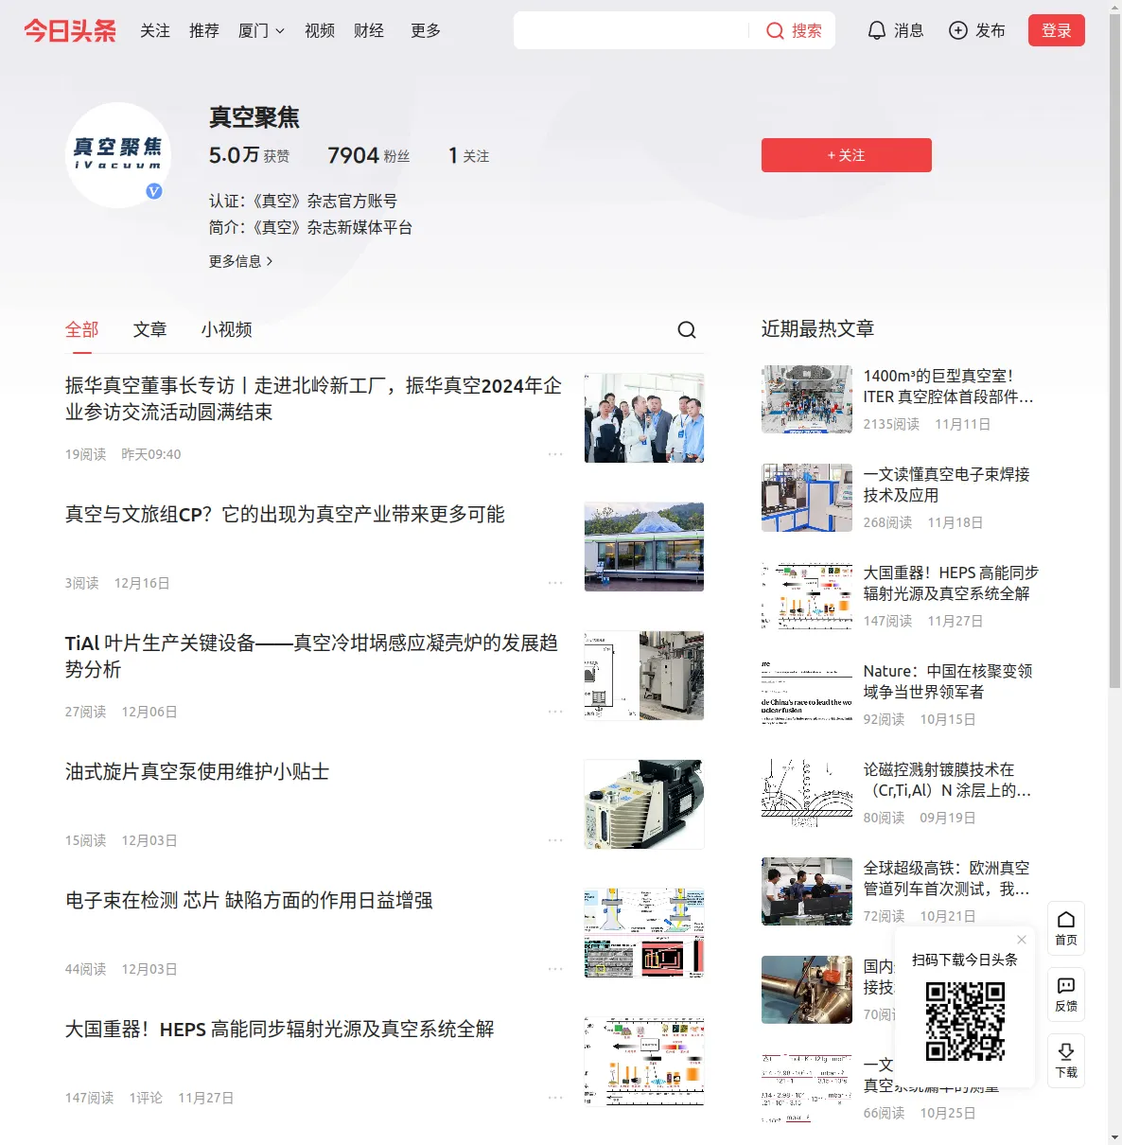Open the 反馈 feedback floating button
1122x1145 pixels.
pos(1066,995)
